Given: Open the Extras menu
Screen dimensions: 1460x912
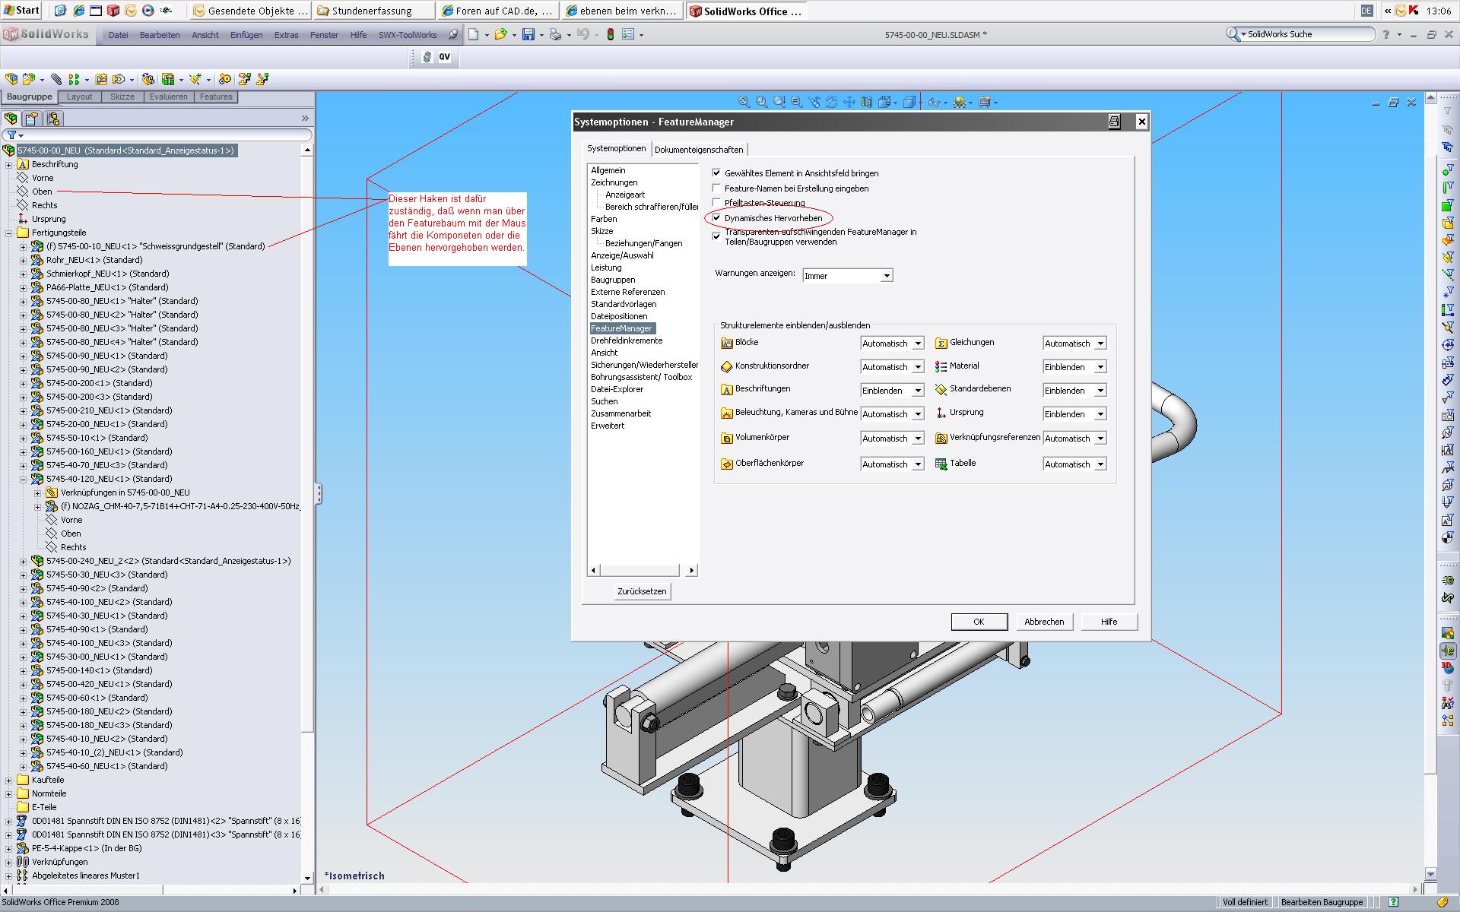Looking at the screenshot, I should click(x=286, y=35).
